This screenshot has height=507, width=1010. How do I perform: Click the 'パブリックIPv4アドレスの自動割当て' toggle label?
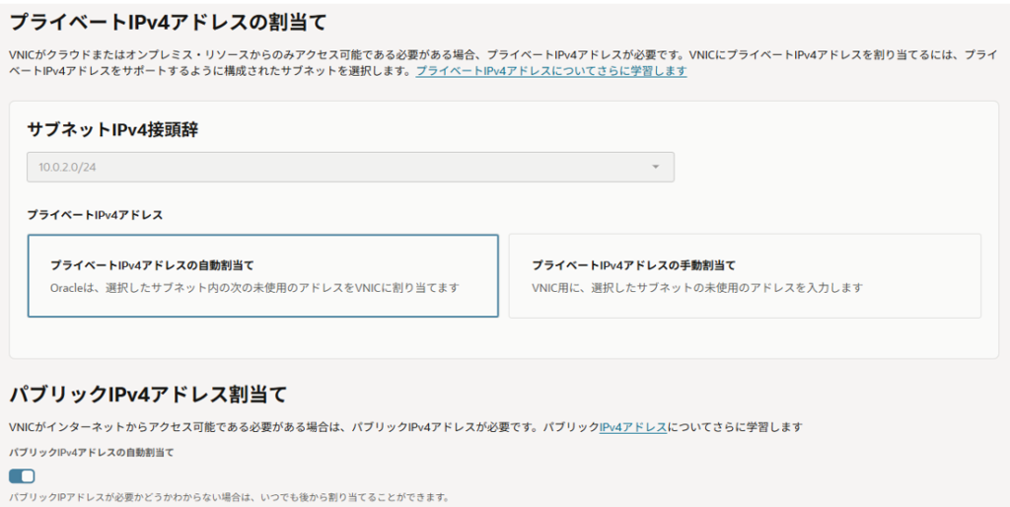tap(91, 452)
